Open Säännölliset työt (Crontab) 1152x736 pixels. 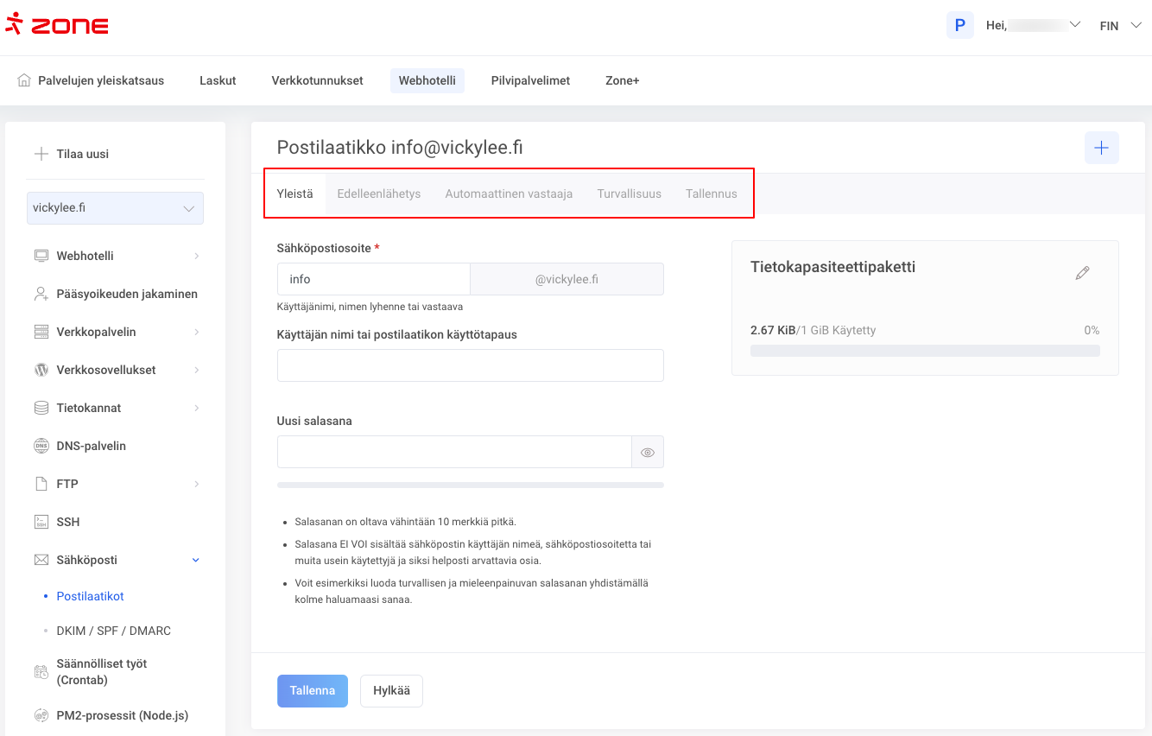(101, 672)
